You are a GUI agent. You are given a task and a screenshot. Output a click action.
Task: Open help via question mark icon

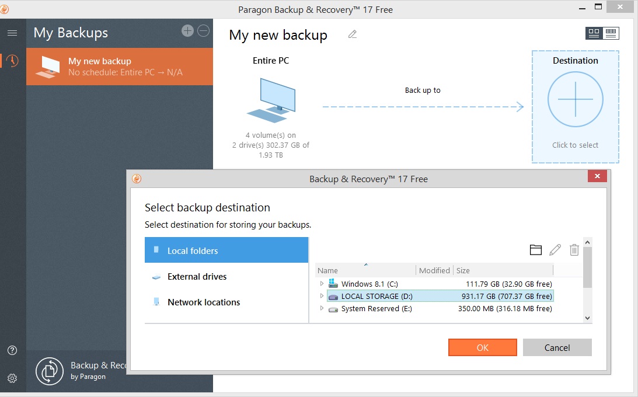12,350
